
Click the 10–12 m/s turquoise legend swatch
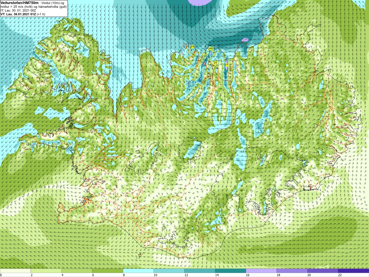click(x=169, y=271)
